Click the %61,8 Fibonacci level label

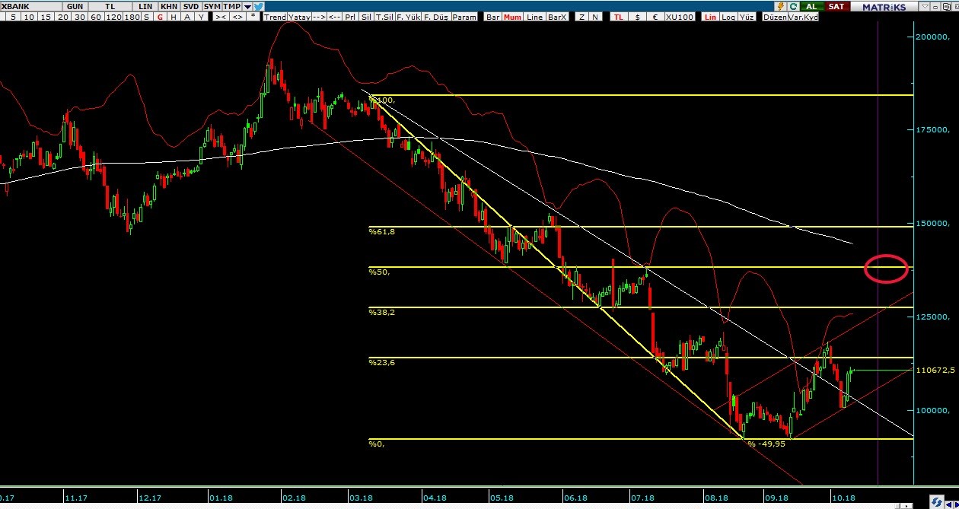click(382, 231)
